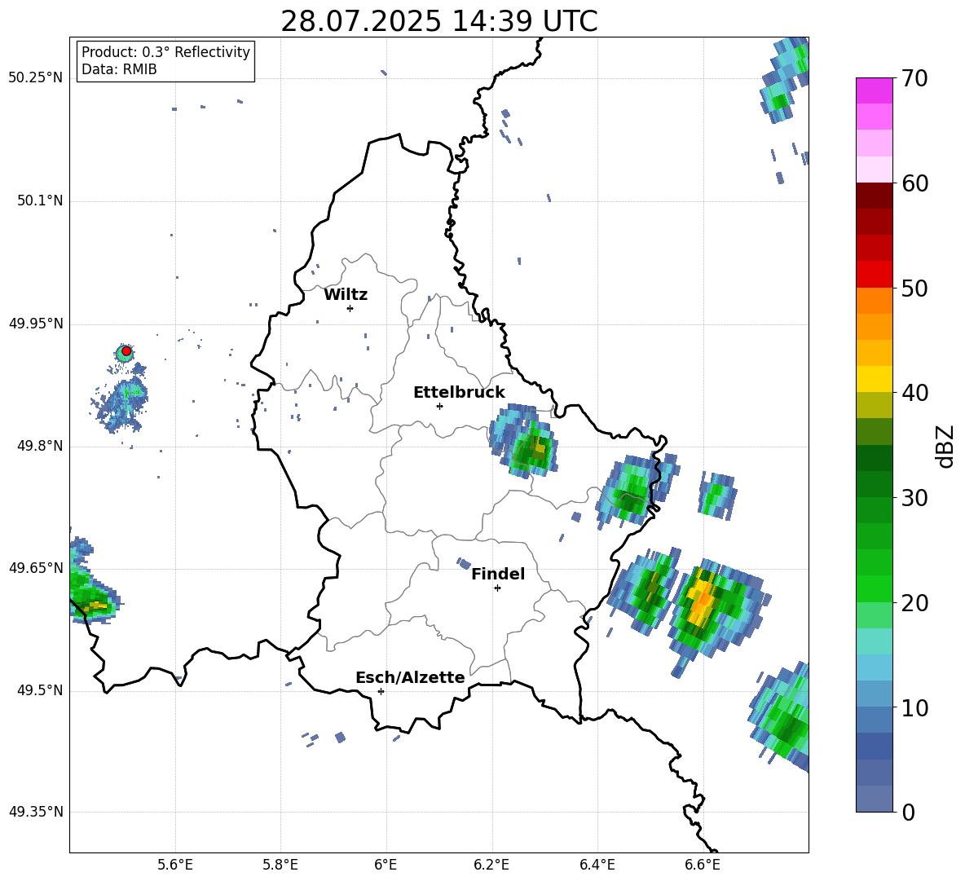Click the 6.6°E longitude label
The width and height of the screenshot is (965, 881).
[x=703, y=865]
